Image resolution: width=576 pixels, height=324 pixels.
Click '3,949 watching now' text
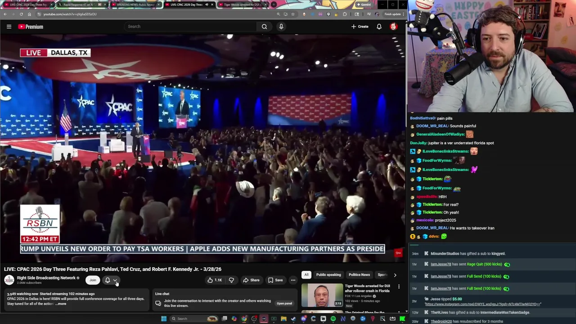(22, 294)
